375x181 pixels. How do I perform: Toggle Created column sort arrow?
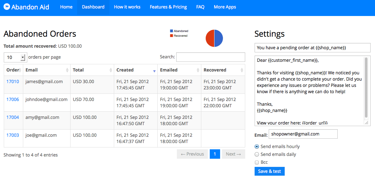tap(154, 71)
